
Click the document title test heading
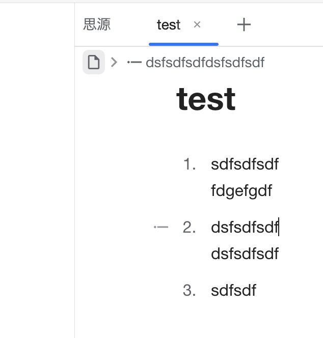tap(206, 99)
